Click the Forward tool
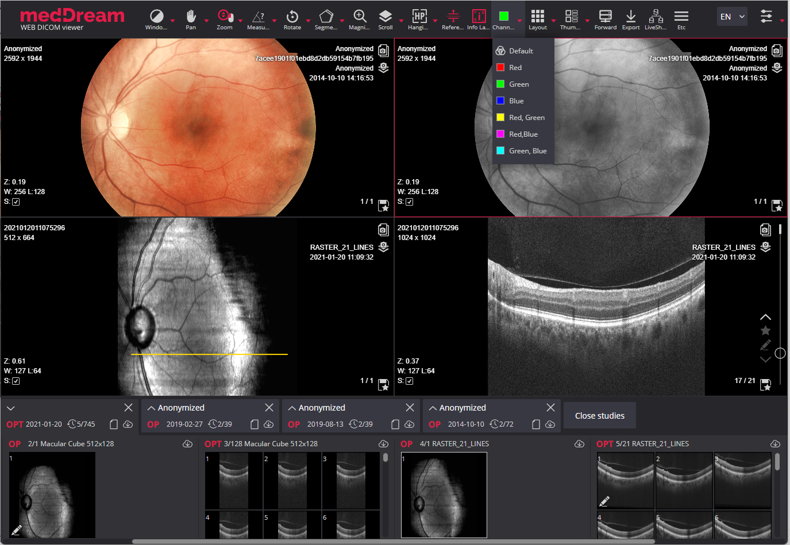The height and width of the screenshot is (545, 790). (x=606, y=19)
